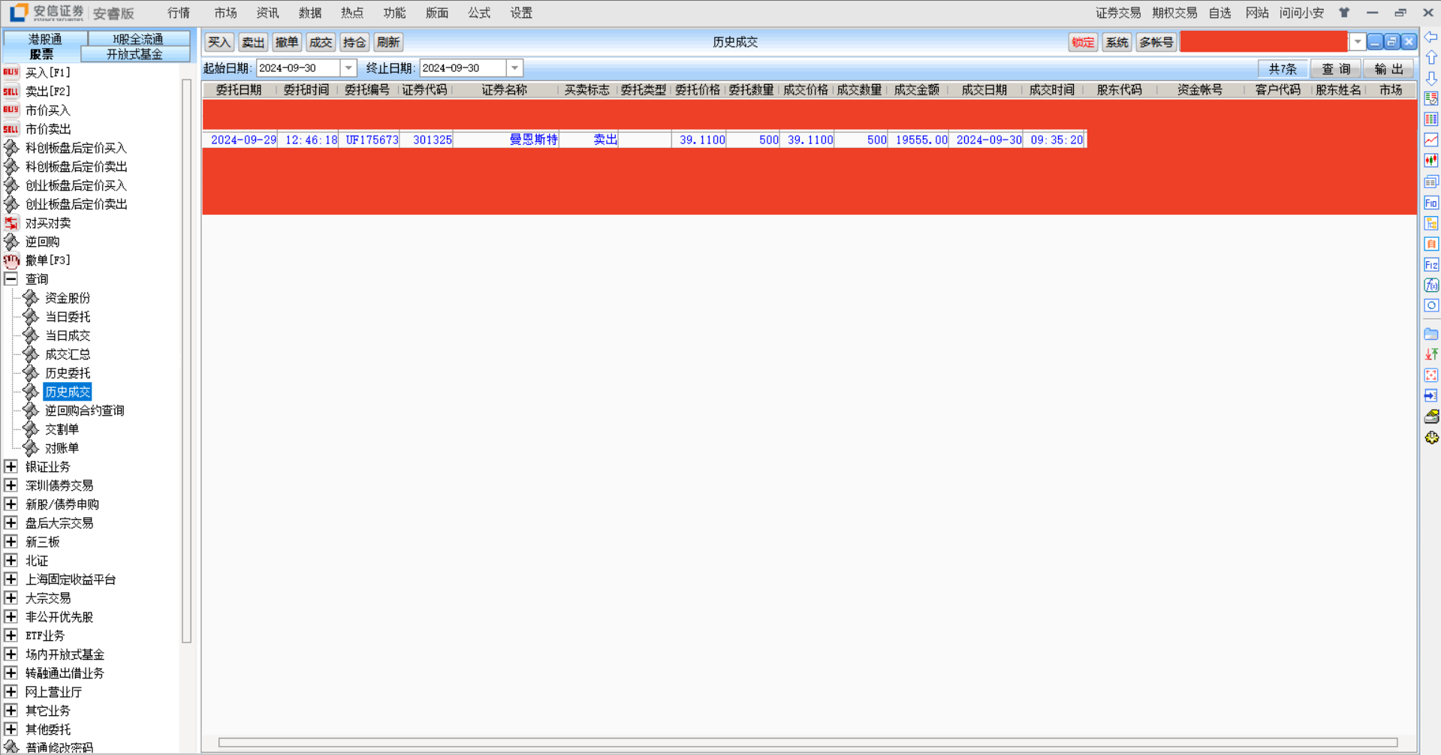Open the 行情 menu
Viewport: 1441px width, 755px height.
[x=179, y=13]
